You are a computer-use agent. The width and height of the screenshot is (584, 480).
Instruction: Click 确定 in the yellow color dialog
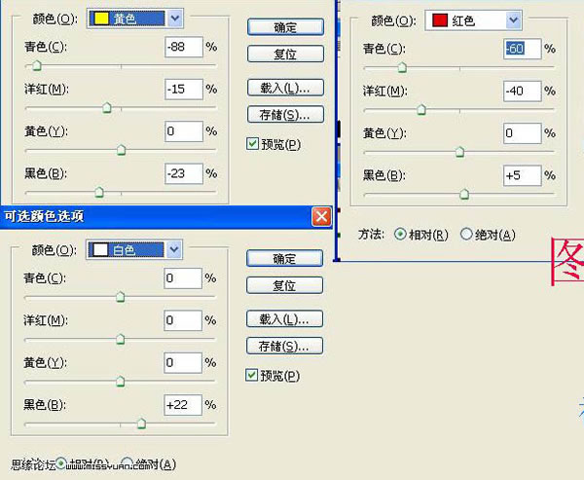click(x=284, y=26)
